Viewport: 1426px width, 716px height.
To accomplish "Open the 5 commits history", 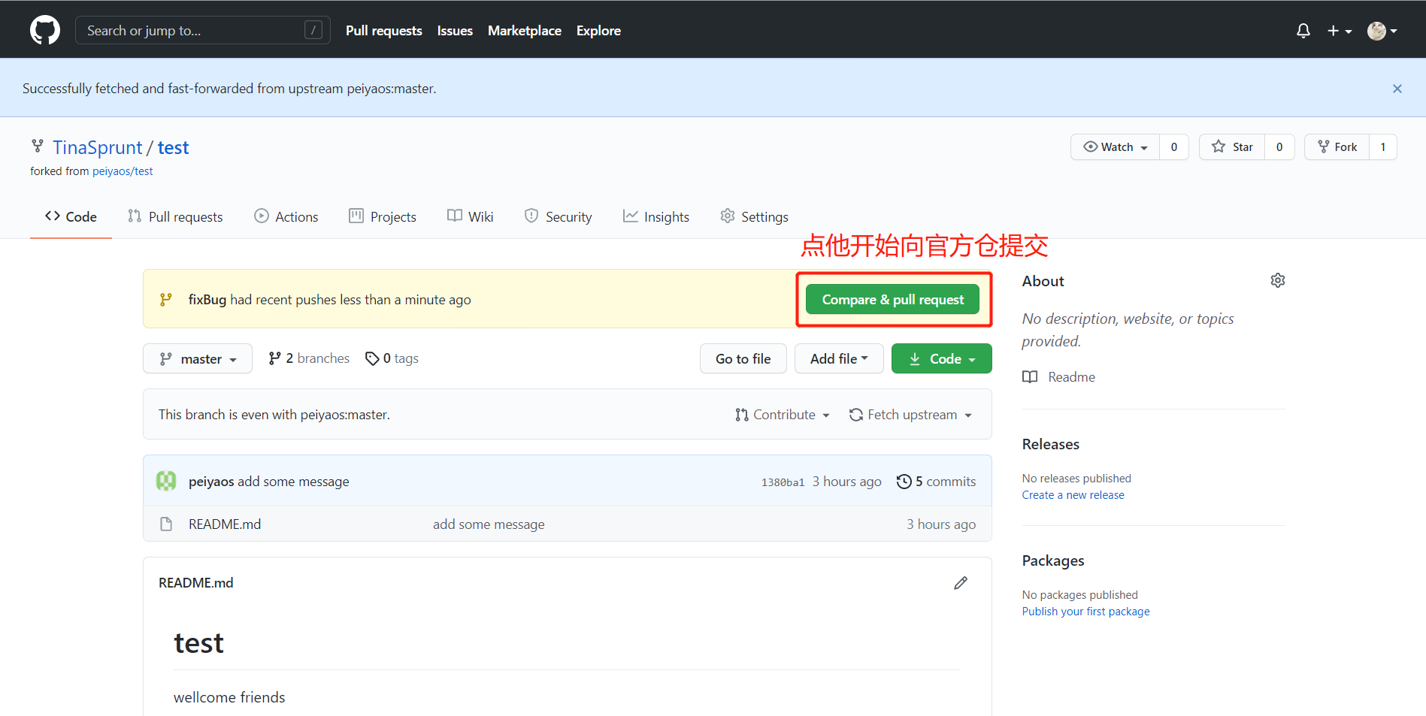I will pos(936,482).
